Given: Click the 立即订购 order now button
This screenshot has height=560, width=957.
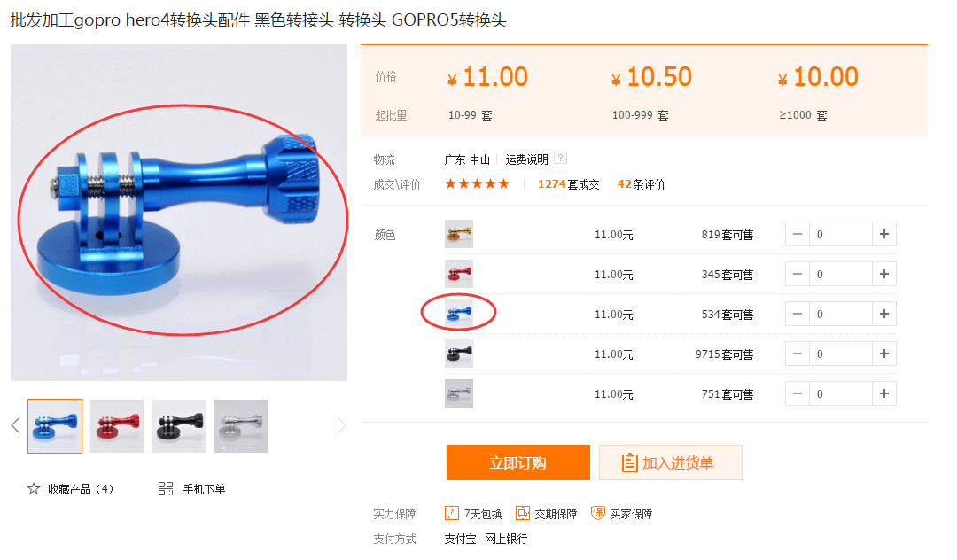Looking at the screenshot, I should pyautogui.click(x=518, y=463).
